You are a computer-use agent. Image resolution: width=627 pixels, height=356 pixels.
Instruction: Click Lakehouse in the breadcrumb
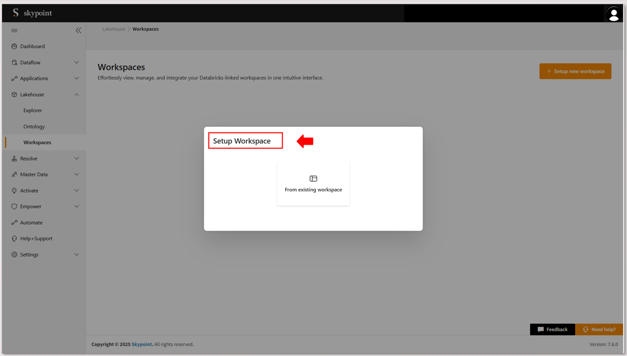coord(114,29)
